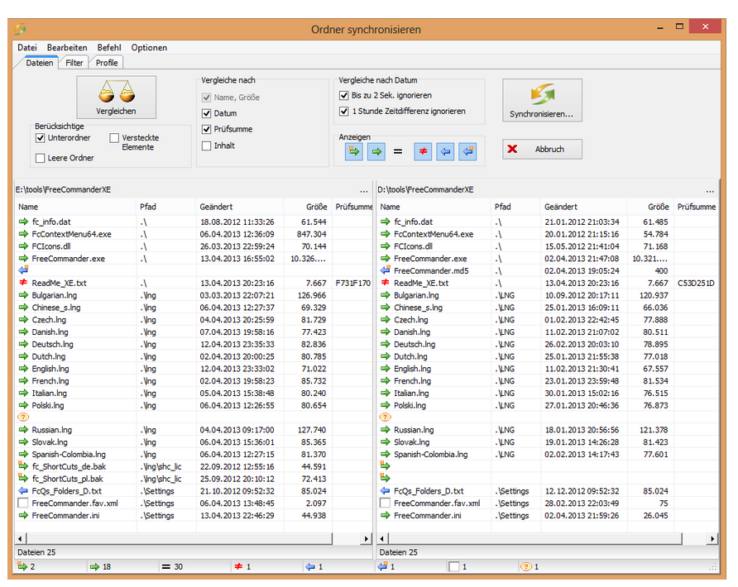Open the Datei menu
This screenshot has width=738, height=587.
[27, 47]
